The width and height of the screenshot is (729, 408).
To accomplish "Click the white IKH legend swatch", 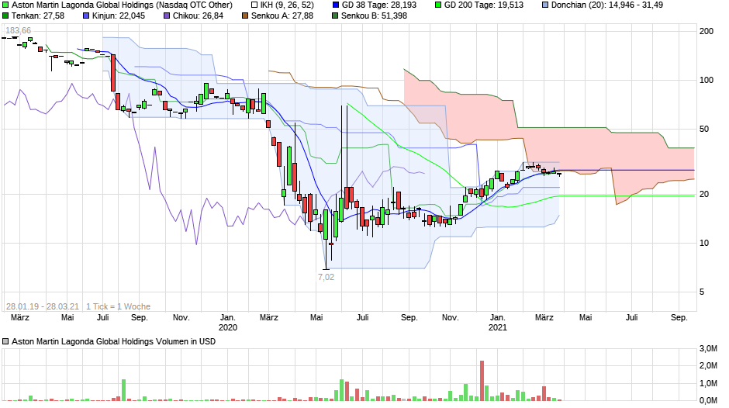I will coord(254,5).
